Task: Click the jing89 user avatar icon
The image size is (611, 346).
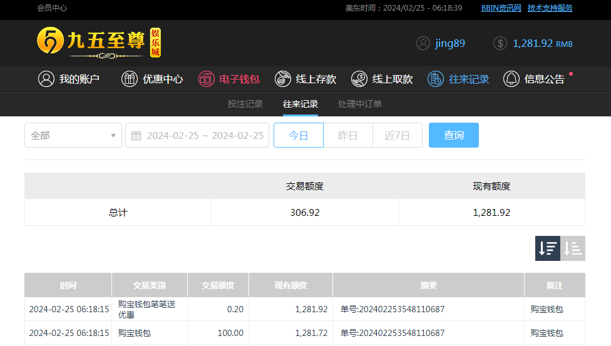Action: (424, 43)
